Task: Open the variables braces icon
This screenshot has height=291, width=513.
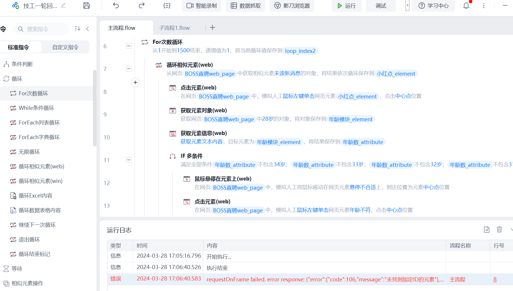Action: (x=167, y=6)
